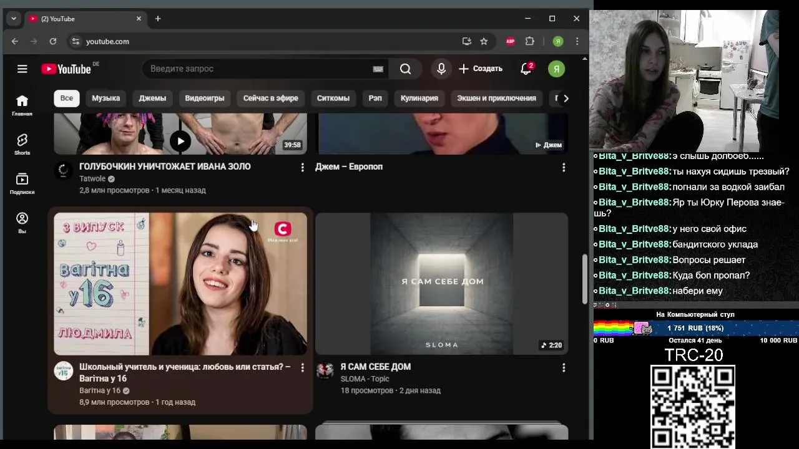Open options for Джем – Европоп
Screen dimensions: 799x449
[564, 167]
